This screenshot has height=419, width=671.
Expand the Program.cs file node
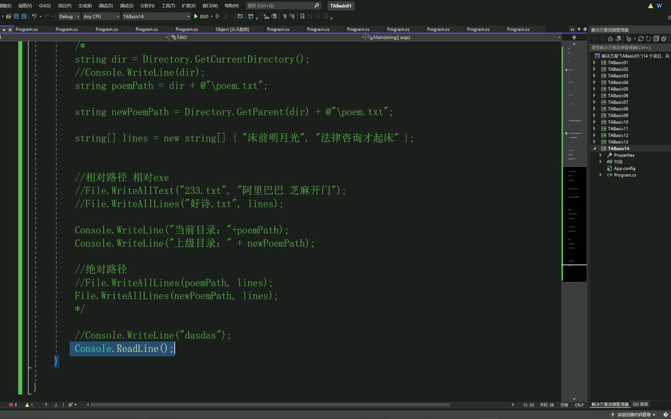click(x=600, y=175)
